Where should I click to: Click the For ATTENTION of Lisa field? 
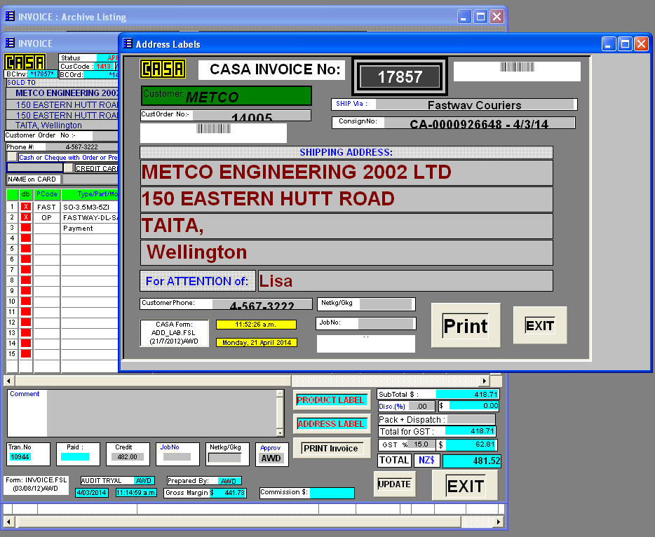(x=405, y=280)
